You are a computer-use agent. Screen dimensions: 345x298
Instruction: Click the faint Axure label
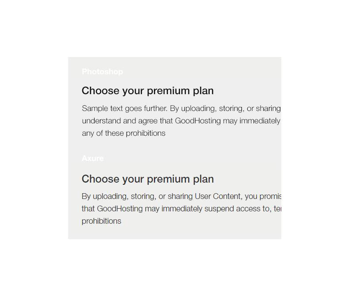[x=92, y=158]
